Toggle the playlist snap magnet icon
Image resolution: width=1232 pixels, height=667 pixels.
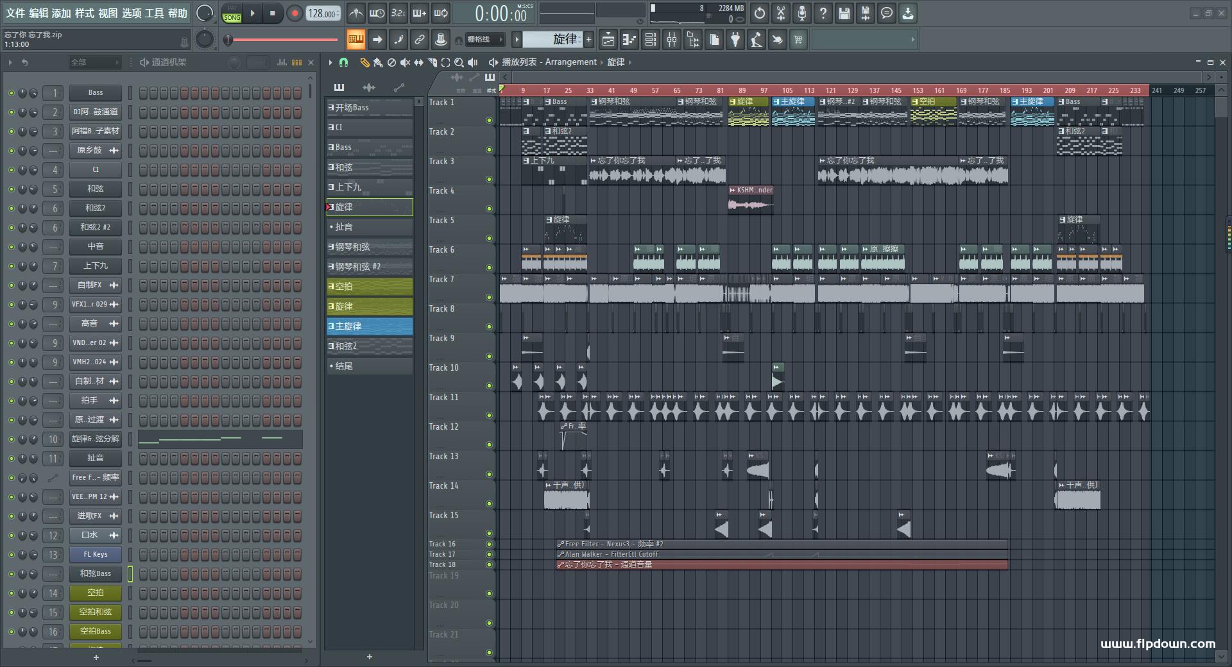tap(343, 62)
